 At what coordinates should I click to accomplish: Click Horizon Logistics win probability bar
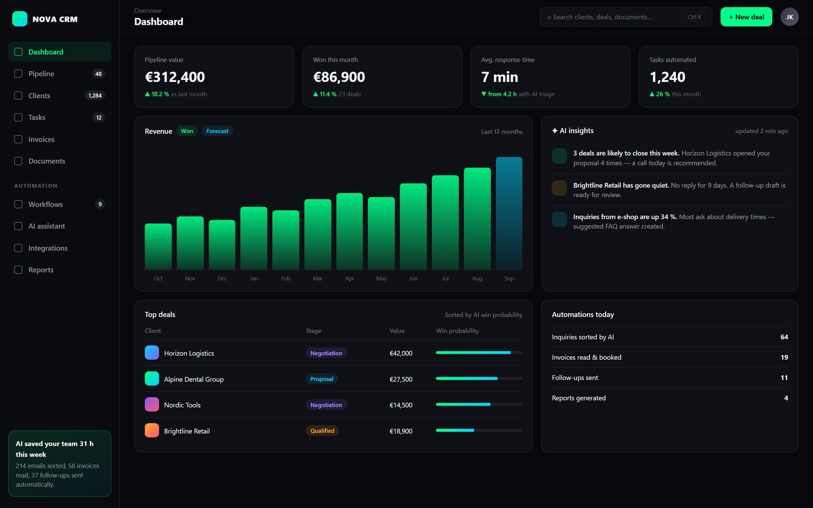(479, 353)
